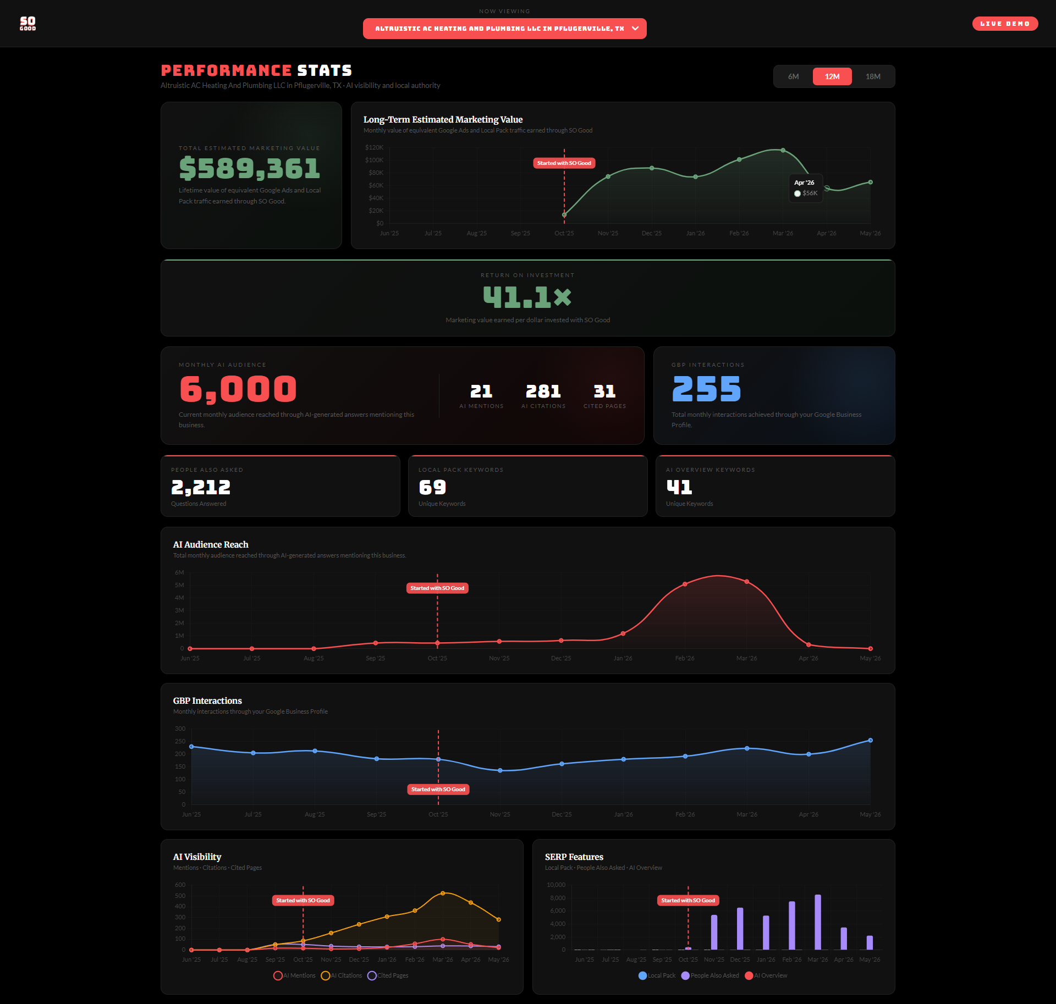Click the 281 AI Citations stat
Viewport: 1056px width, 1004px height.
point(543,391)
